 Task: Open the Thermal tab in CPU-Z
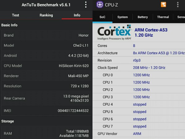click(x=163, y=17)
